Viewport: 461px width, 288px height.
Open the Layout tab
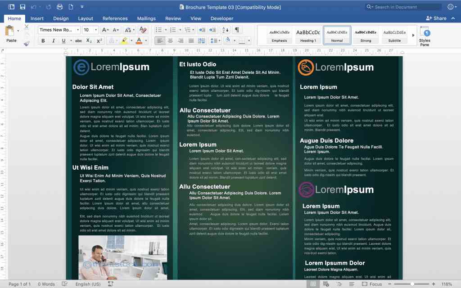tap(86, 18)
